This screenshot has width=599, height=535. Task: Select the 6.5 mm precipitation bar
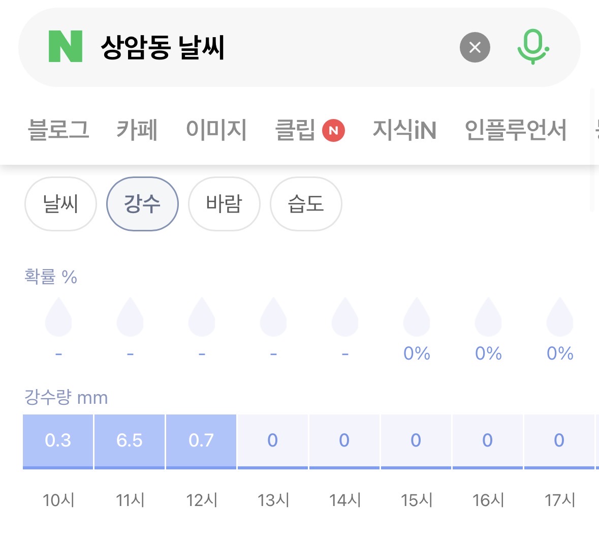coord(130,440)
